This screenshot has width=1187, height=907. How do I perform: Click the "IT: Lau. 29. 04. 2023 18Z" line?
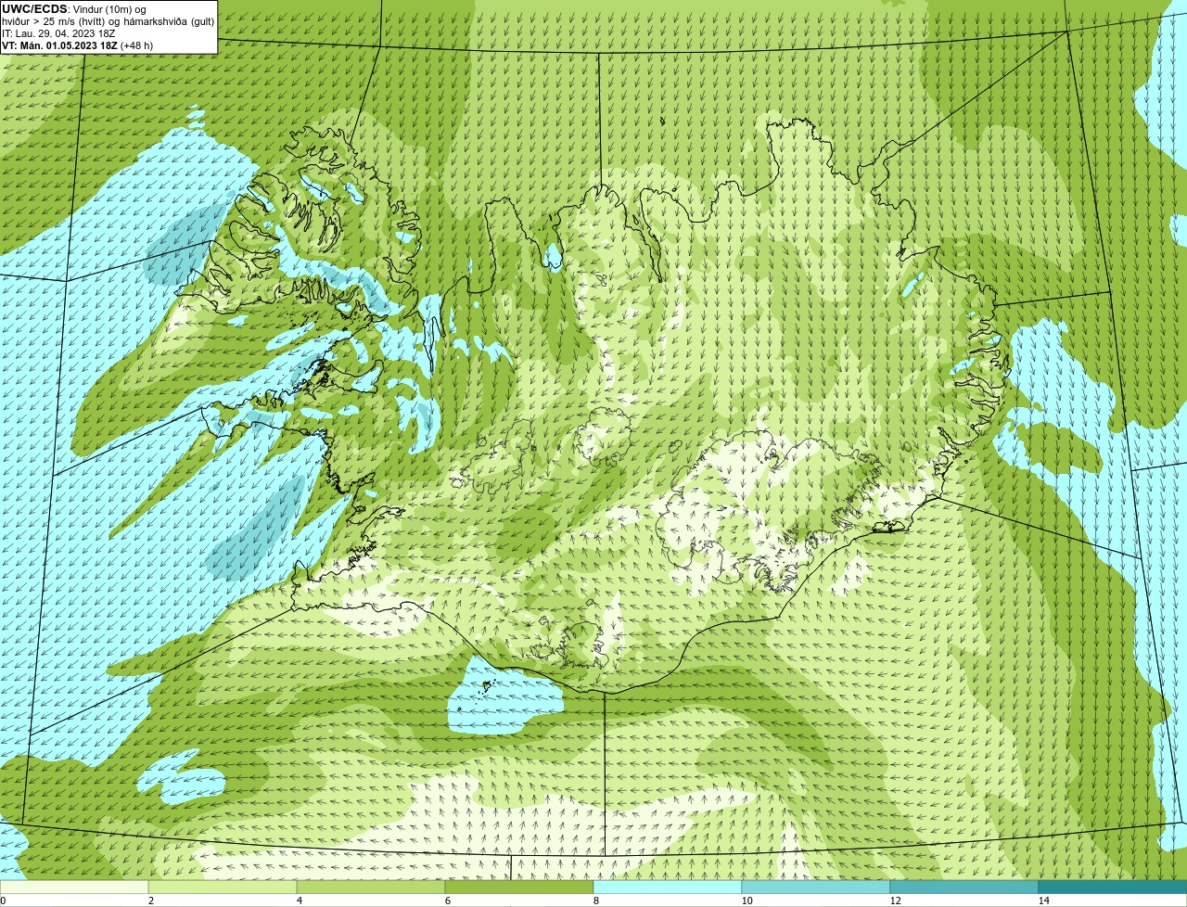(59, 33)
